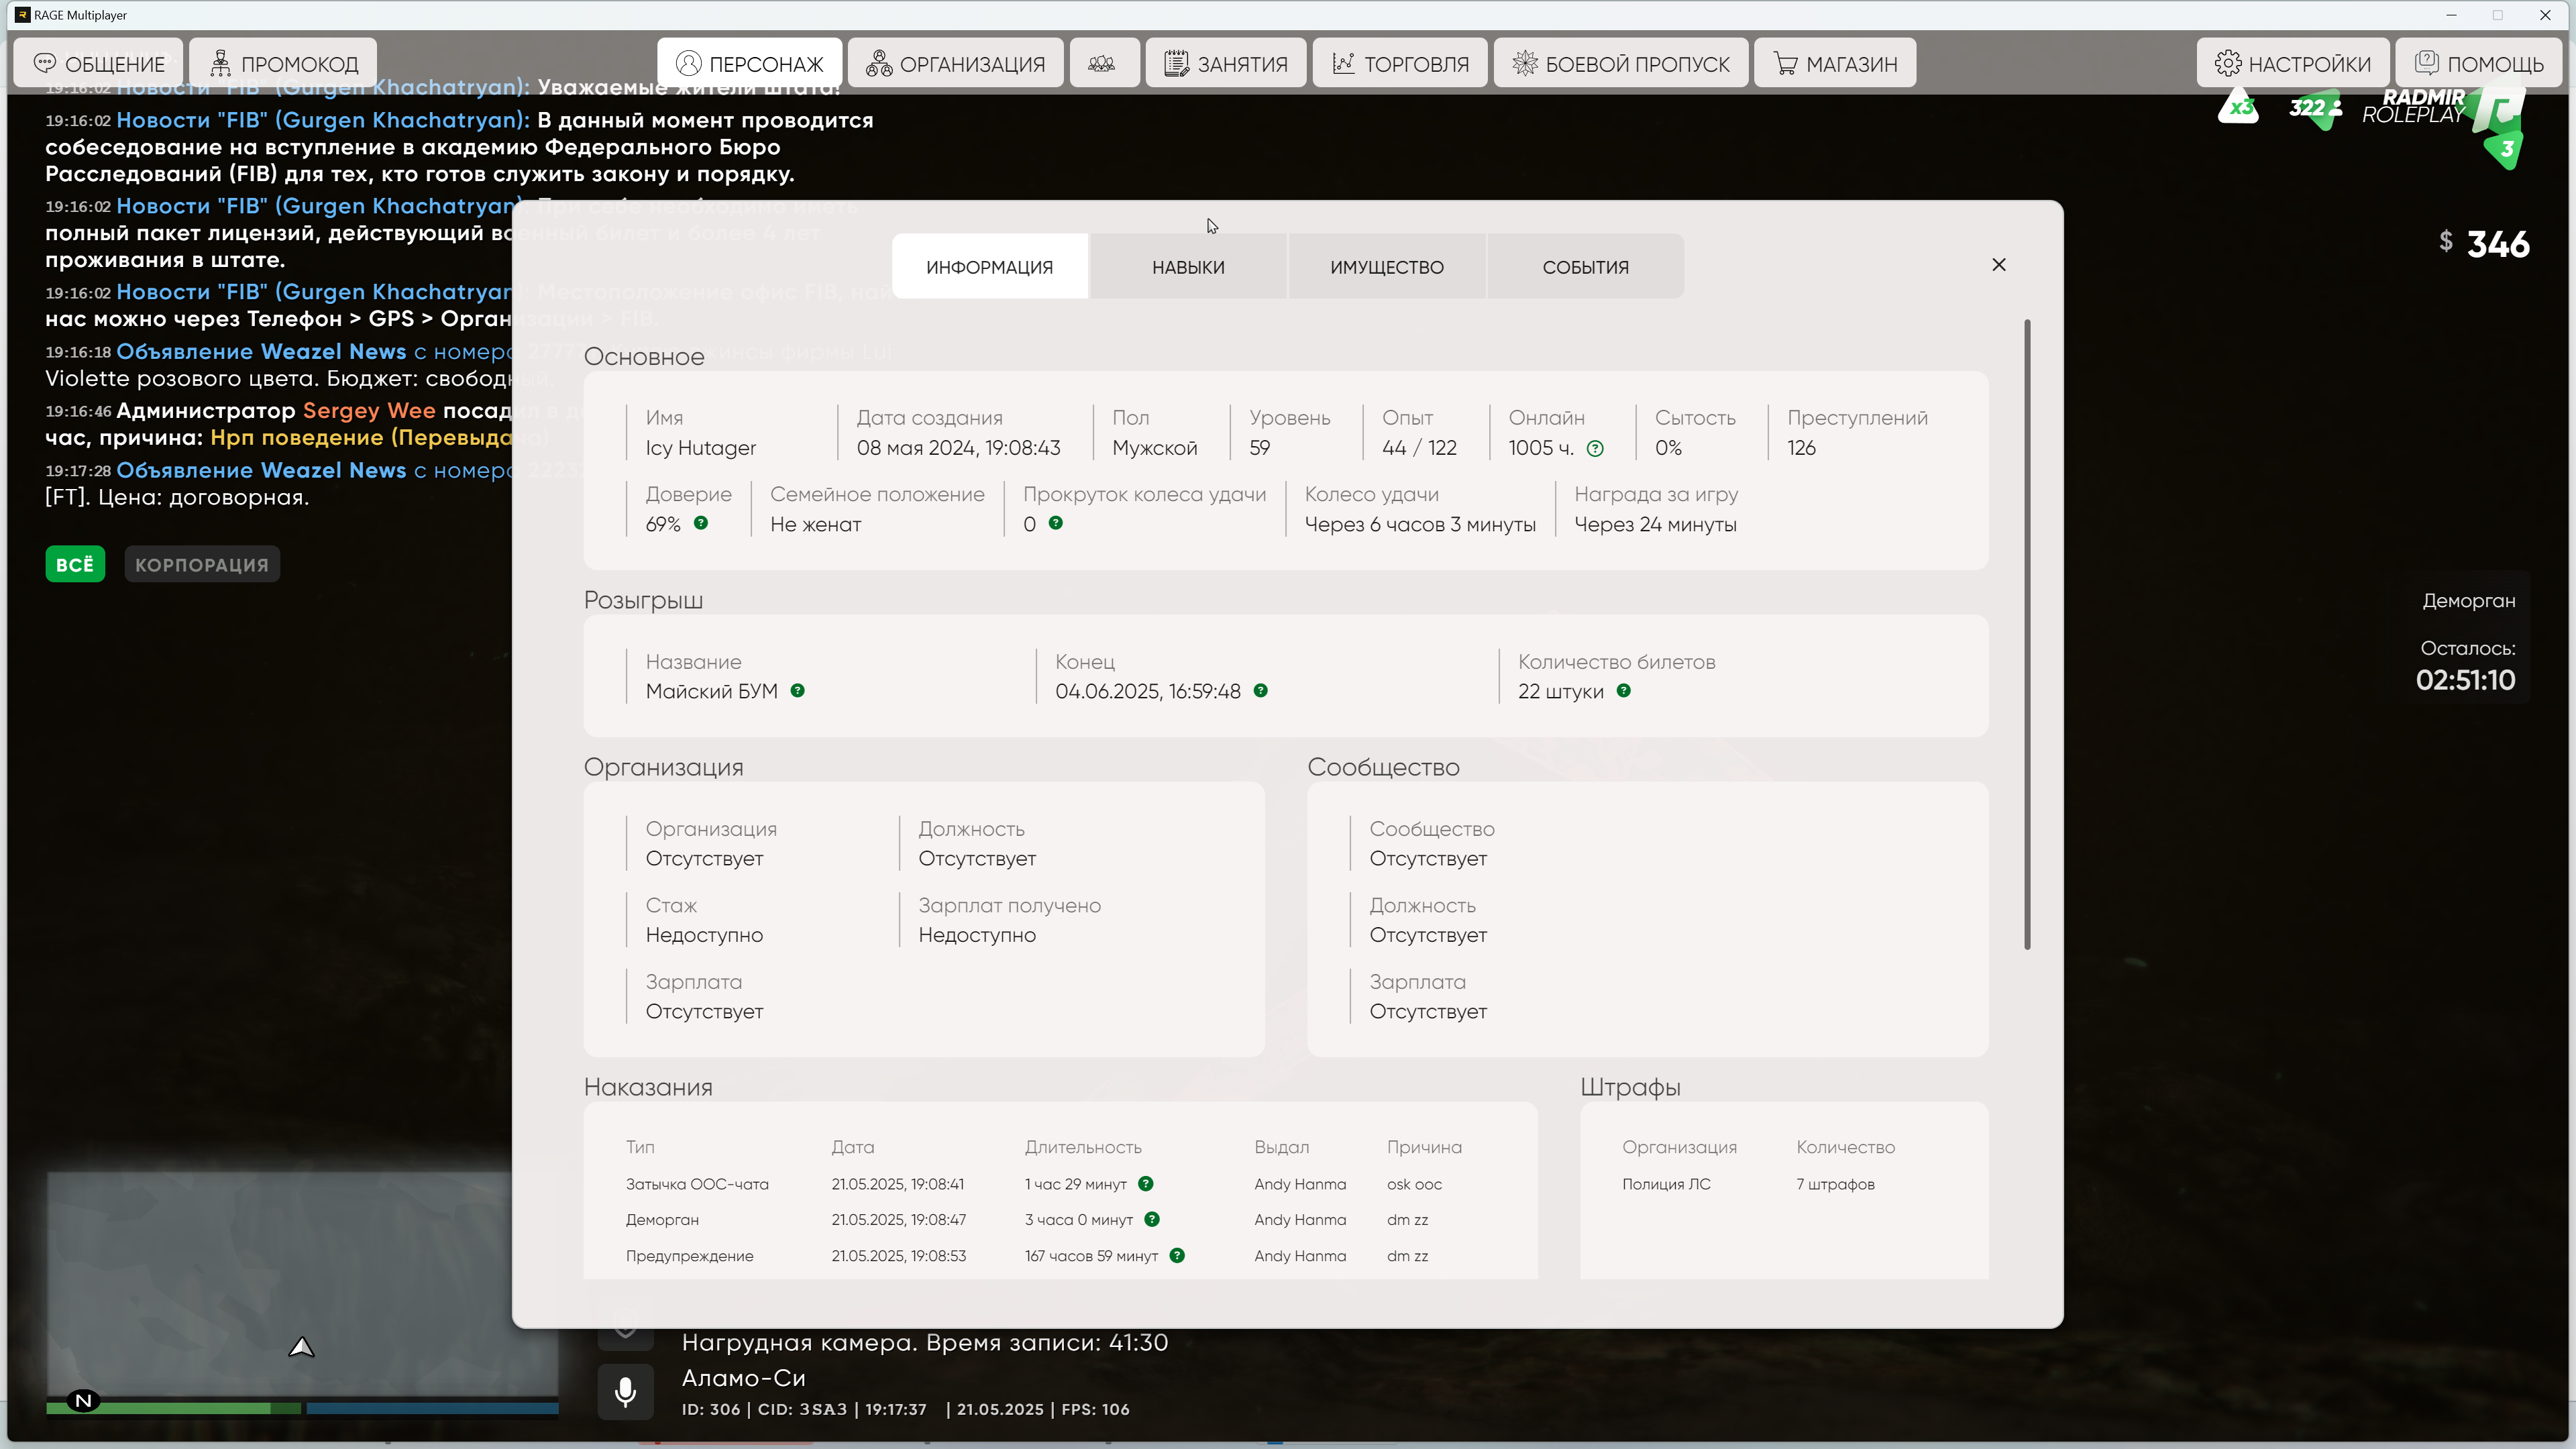Click help icon next to Онлайн hours
The image size is (2576, 1449).
pos(1595,449)
